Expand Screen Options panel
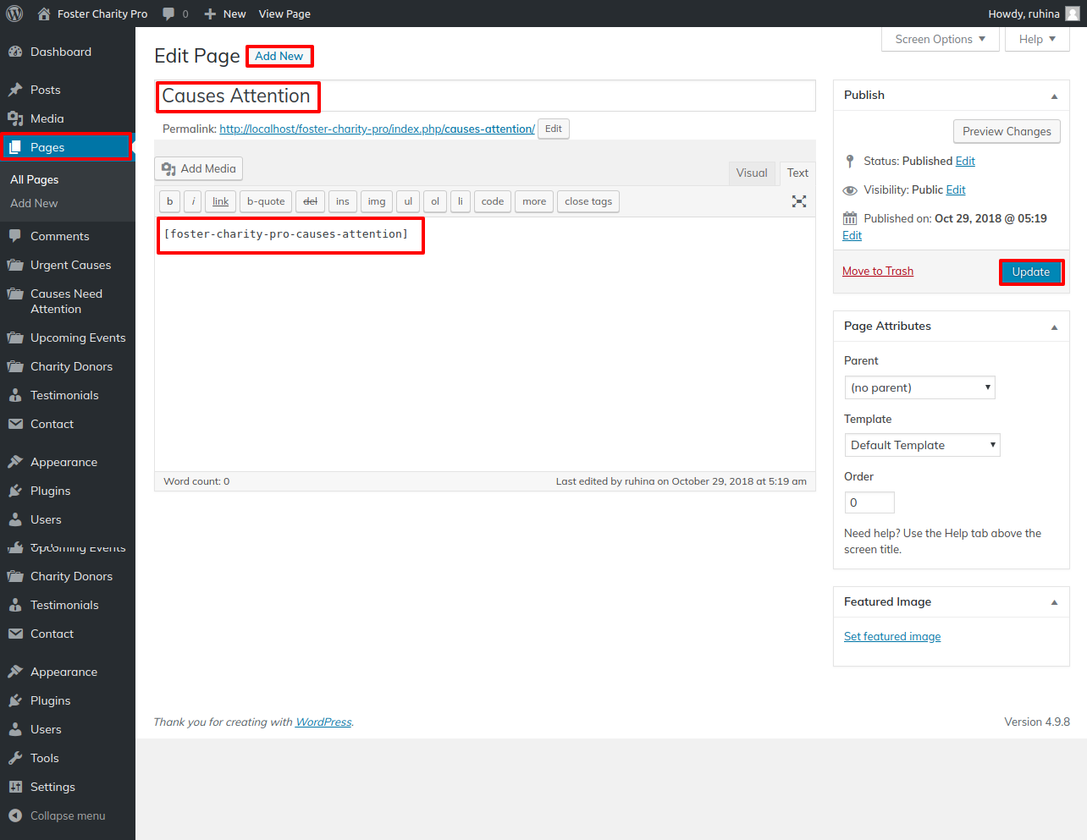 point(941,39)
